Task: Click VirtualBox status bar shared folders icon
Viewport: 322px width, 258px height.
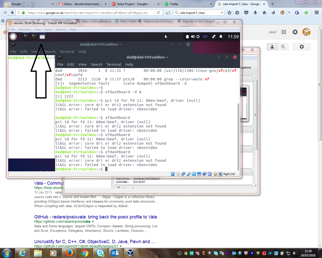Action: (194, 174)
